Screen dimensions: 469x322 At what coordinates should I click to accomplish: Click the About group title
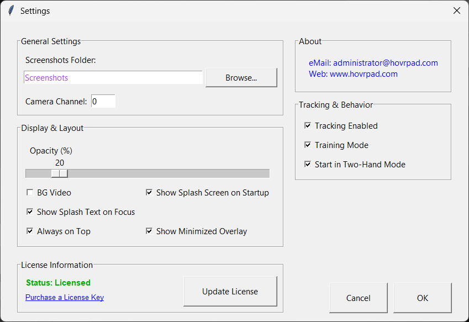310,41
